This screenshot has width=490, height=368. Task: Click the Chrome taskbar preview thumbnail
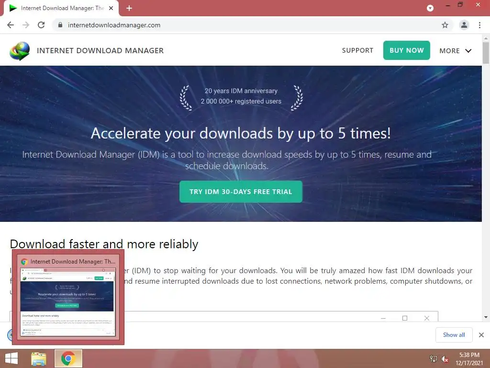[68, 302]
